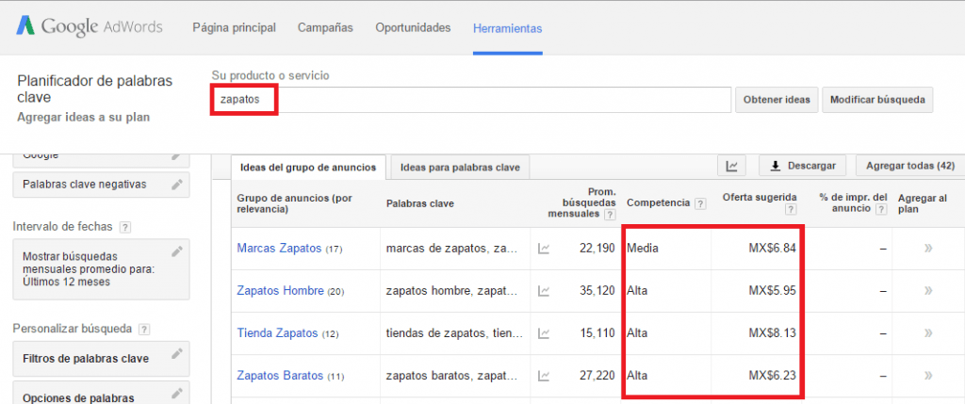
Task: Edit Filtros de palabras clave with pencil
Action: [176, 354]
